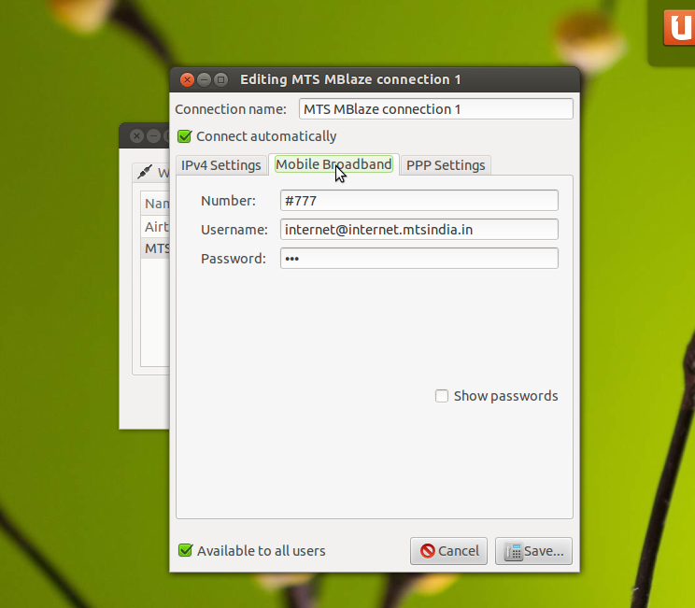Enable the Show passwords checkbox
This screenshot has width=695, height=608.
442,396
